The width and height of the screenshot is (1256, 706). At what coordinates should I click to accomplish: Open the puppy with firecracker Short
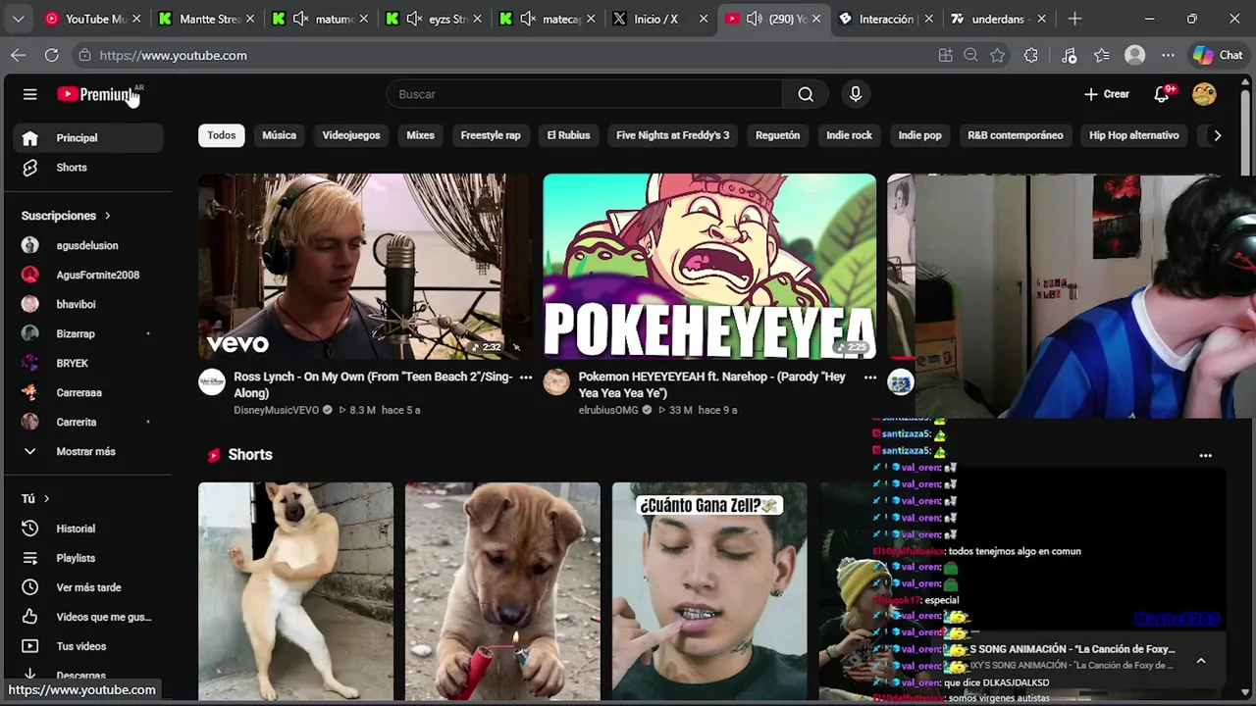502,591
